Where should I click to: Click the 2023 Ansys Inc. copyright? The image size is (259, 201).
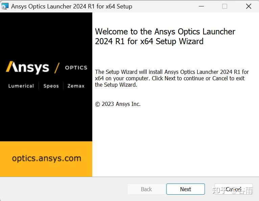pos(118,104)
